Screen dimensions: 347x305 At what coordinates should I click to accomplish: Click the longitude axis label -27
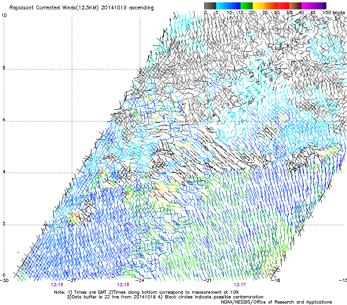tap(72, 280)
